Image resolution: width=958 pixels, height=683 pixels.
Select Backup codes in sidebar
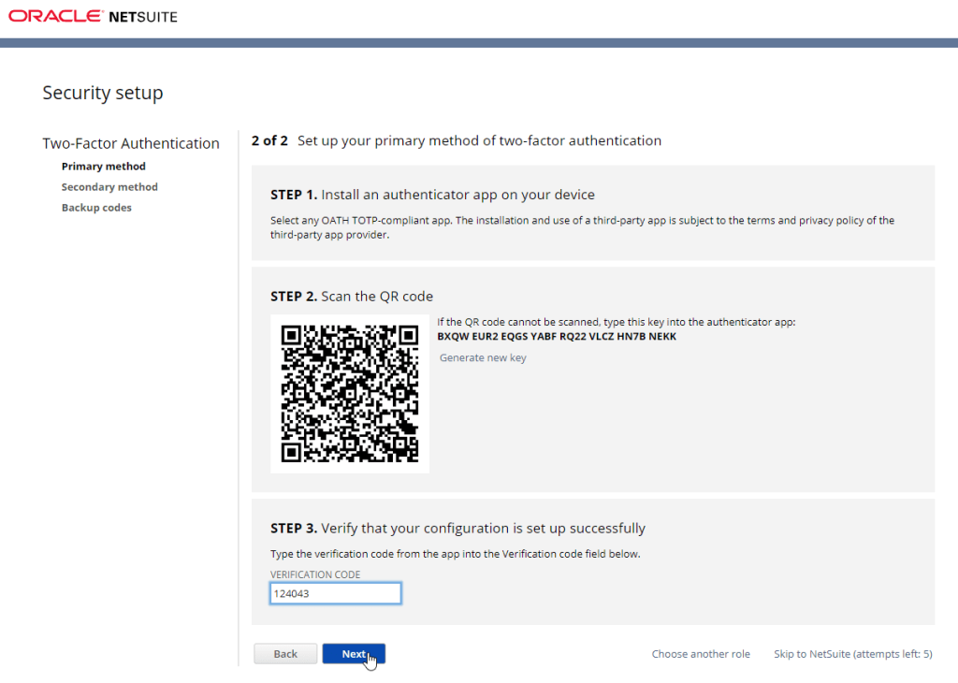pyautogui.click(x=96, y=208)
